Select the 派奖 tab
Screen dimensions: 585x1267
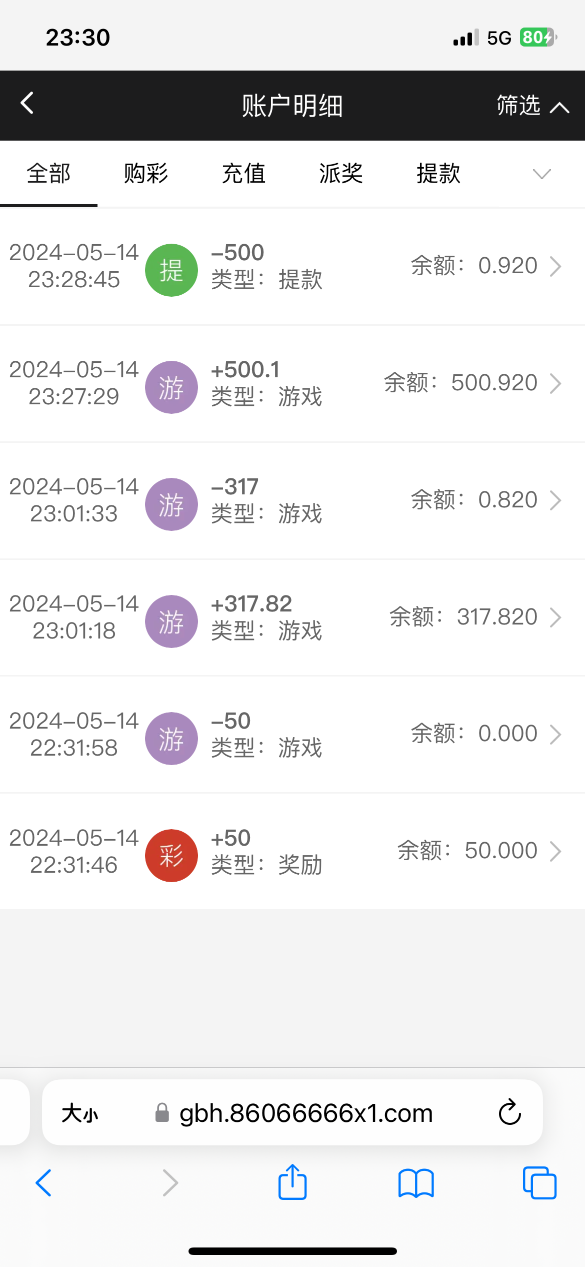point(341,174)
